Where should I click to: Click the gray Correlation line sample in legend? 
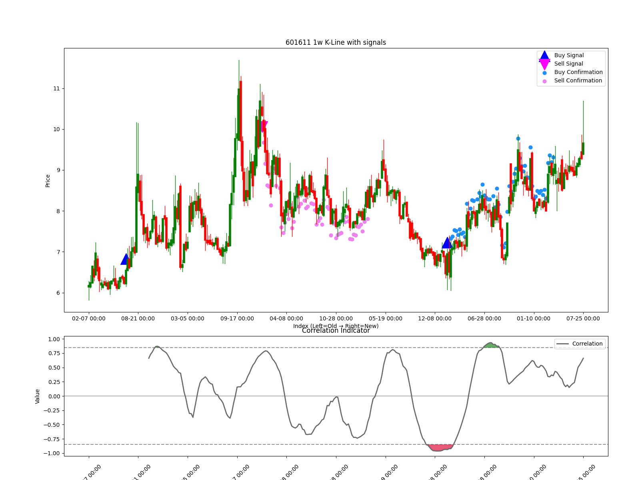click(x=562, y=344)
